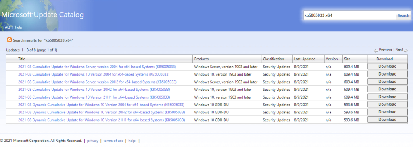Sort results by Size column

pos(347,59)
